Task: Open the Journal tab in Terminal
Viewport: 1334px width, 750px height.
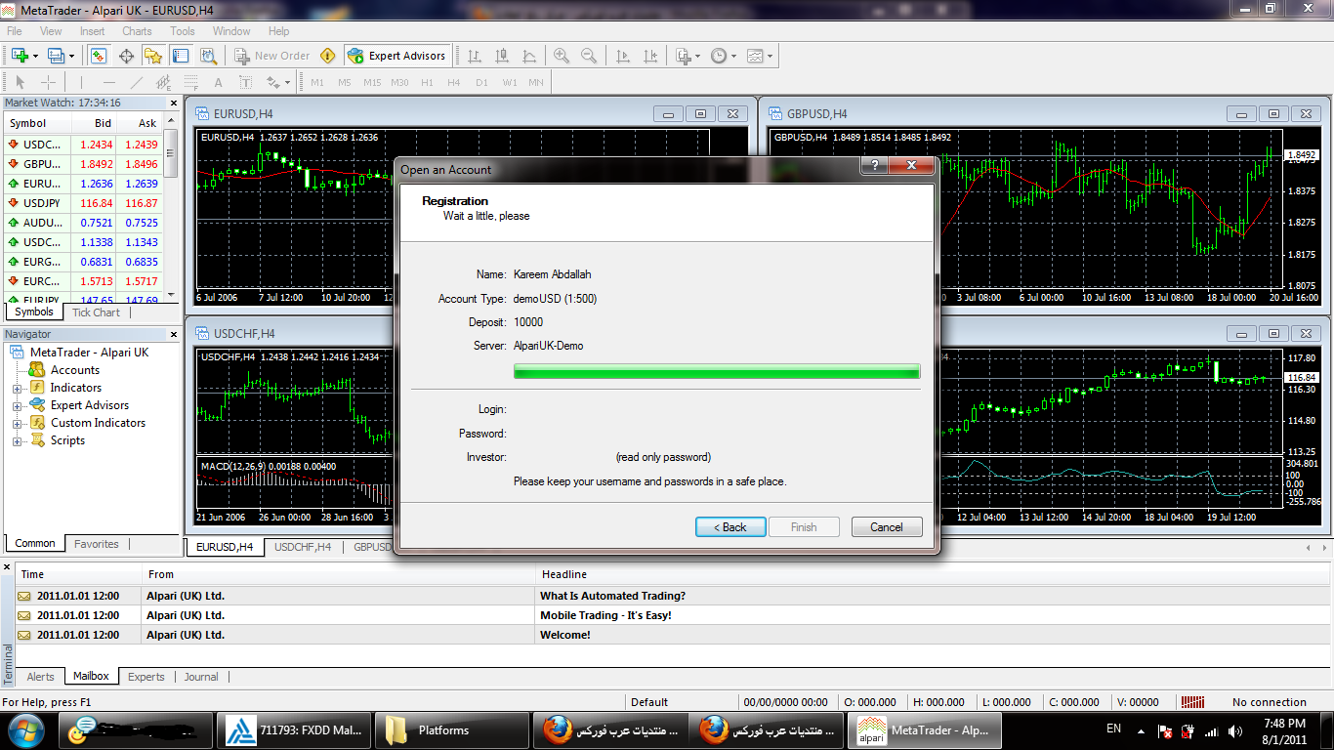Action: tap(201, 676)
